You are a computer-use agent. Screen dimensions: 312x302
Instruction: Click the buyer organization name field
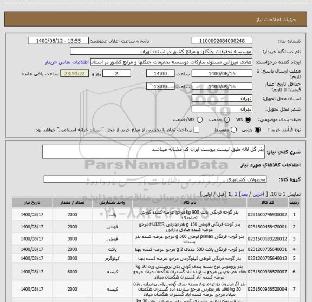pyautogui.click(x=161, y=51)
